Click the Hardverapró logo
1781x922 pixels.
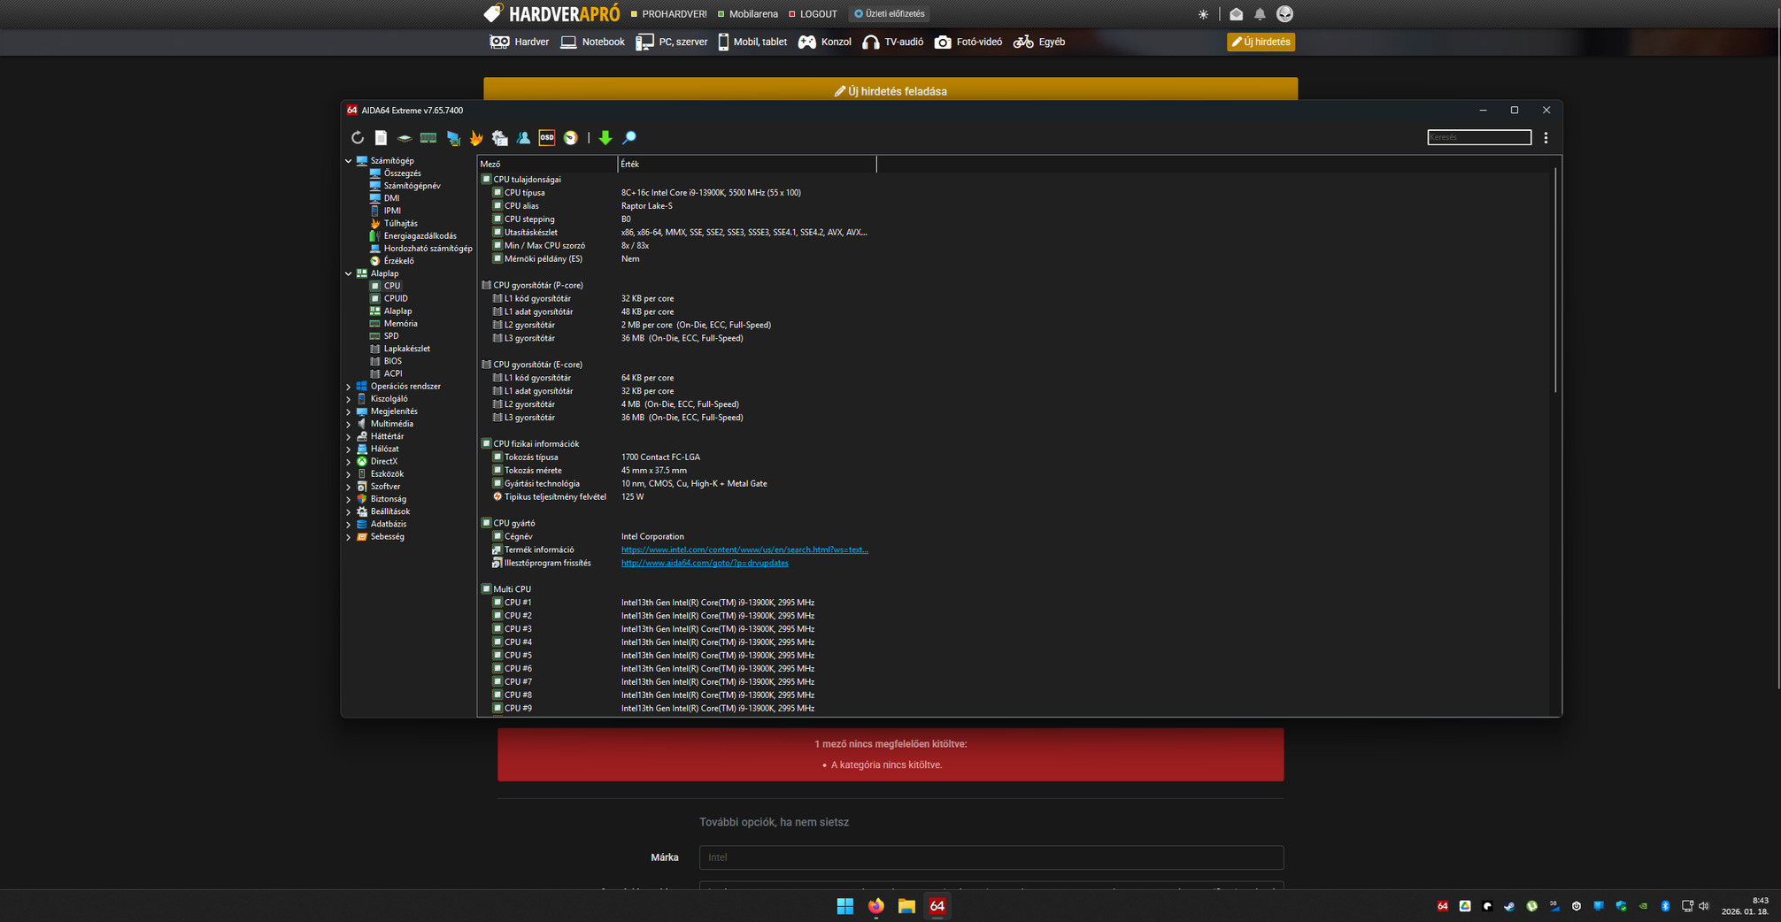(551, 13)
